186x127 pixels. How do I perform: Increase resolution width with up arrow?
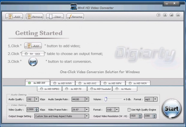(140, 115)
